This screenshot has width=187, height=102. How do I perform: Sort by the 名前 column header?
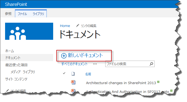coord(88,74)
